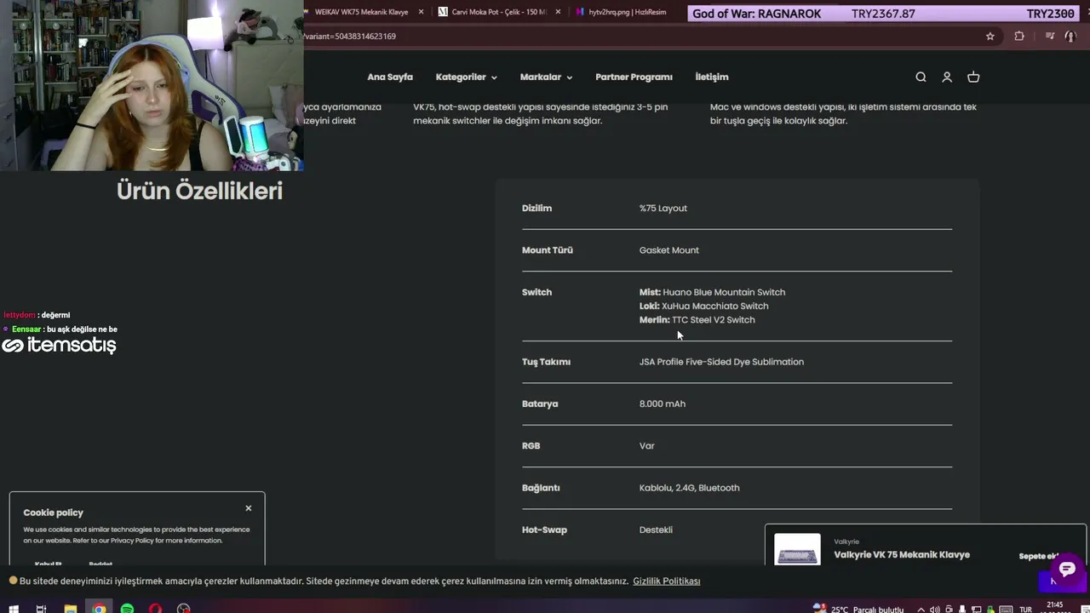Open Opera browser from the taskbar

pyautogui.click(x=155, y=608)
